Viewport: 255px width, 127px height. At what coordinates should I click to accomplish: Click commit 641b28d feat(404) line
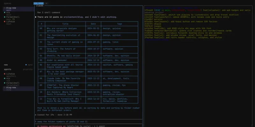click(x=178, y=28)
